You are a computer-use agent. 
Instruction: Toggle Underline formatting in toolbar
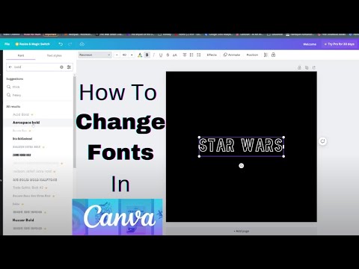tap(161, 55)
